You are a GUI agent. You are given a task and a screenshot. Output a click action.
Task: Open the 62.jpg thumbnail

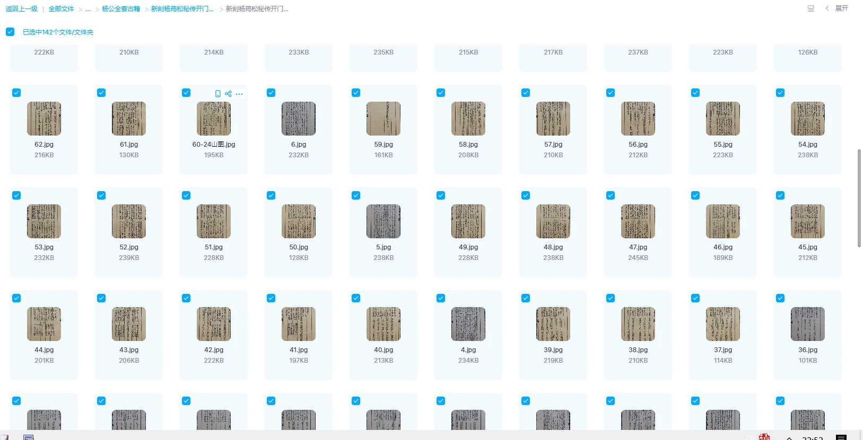44,119
